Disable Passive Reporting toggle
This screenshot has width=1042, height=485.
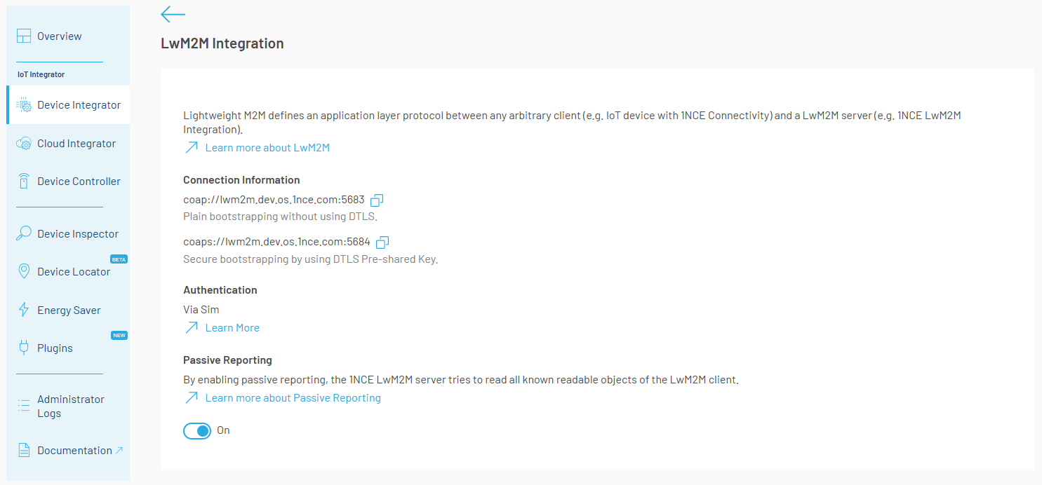click(x=197, y=430)
